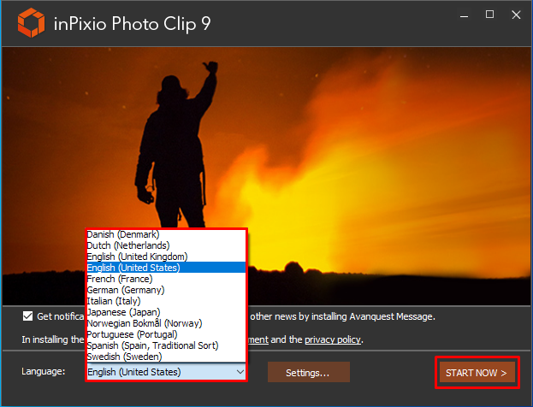Pick Italian (Italy) from the list
The image size is (533, 407).
coord(166,301)
